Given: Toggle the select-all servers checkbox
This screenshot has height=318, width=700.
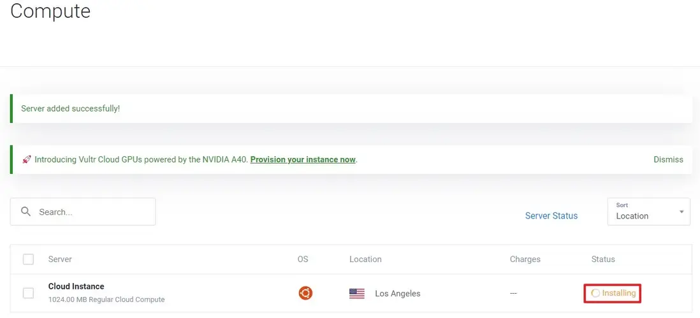Looking at the screenshot, I should [28, 259].
